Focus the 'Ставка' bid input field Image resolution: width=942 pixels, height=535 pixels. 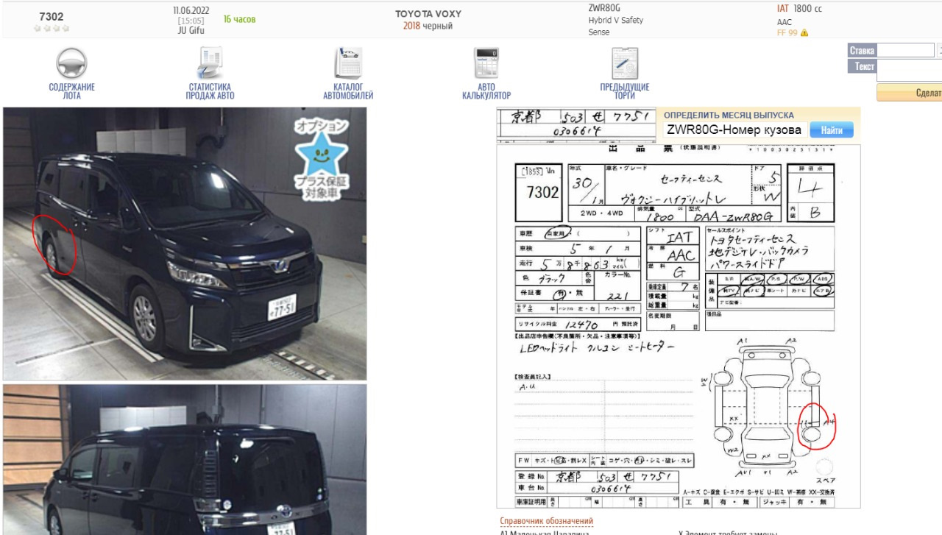904,51
